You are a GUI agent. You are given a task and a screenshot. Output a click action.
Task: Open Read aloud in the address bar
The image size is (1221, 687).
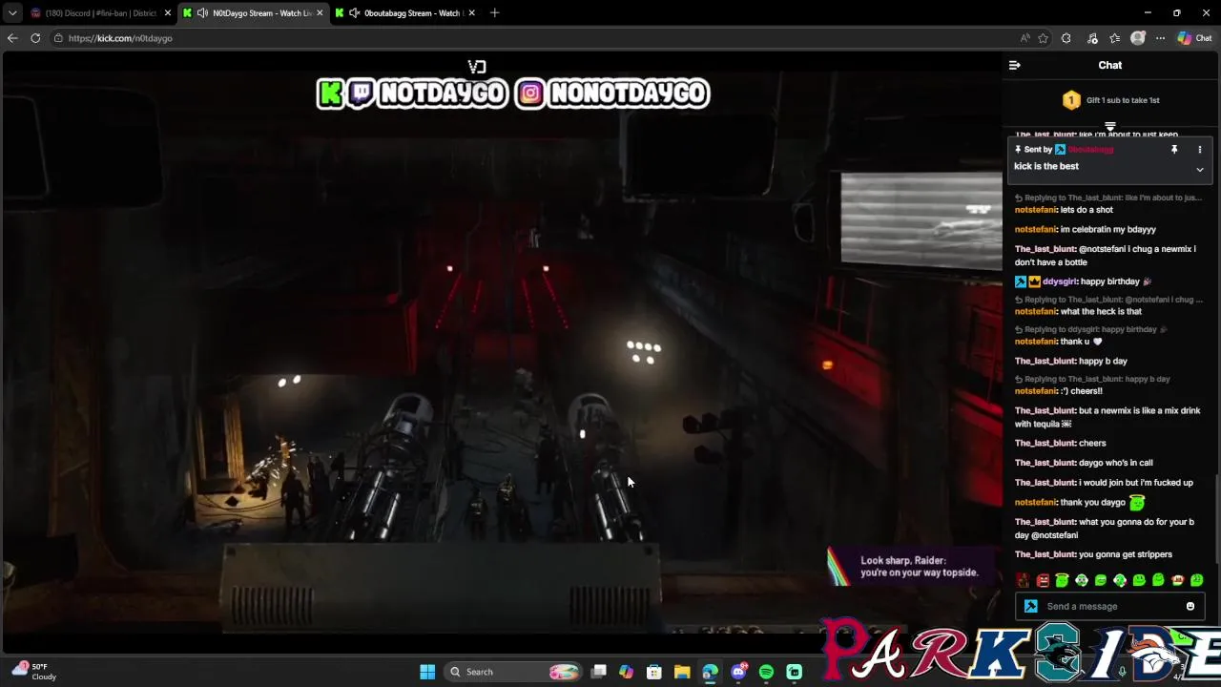point(1024,38)
